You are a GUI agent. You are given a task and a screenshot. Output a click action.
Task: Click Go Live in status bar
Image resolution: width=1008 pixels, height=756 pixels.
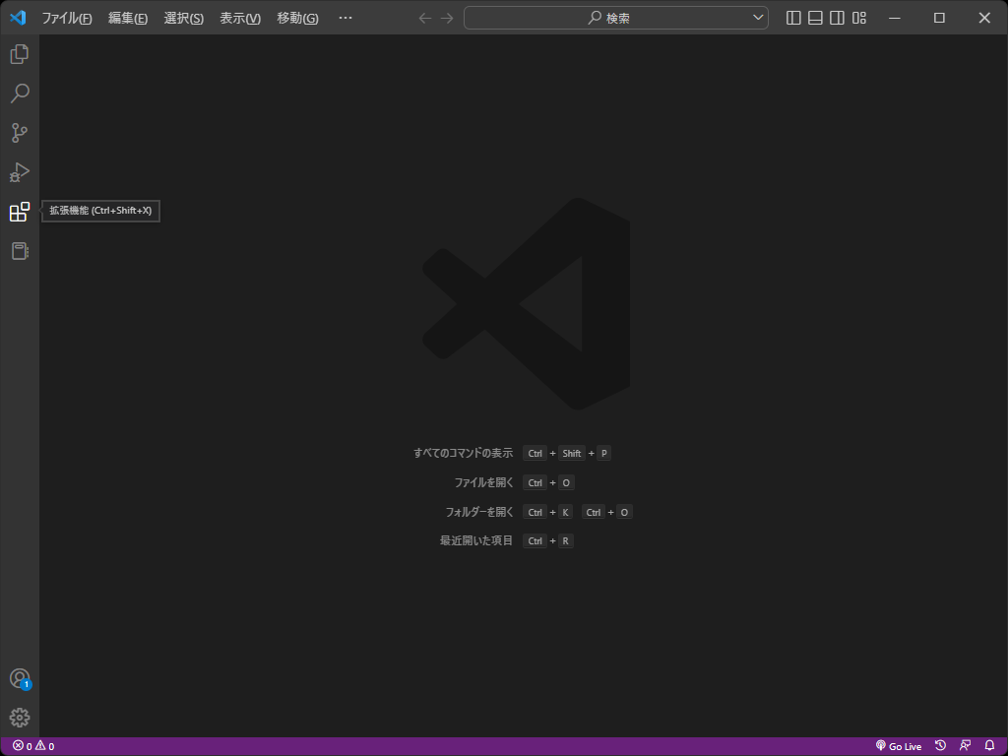(899, 746)
